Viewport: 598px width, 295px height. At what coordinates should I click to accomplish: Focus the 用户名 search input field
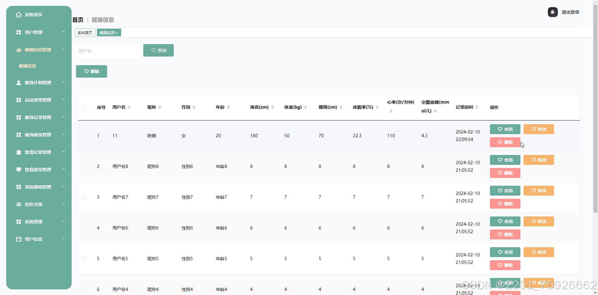point(108,51)
